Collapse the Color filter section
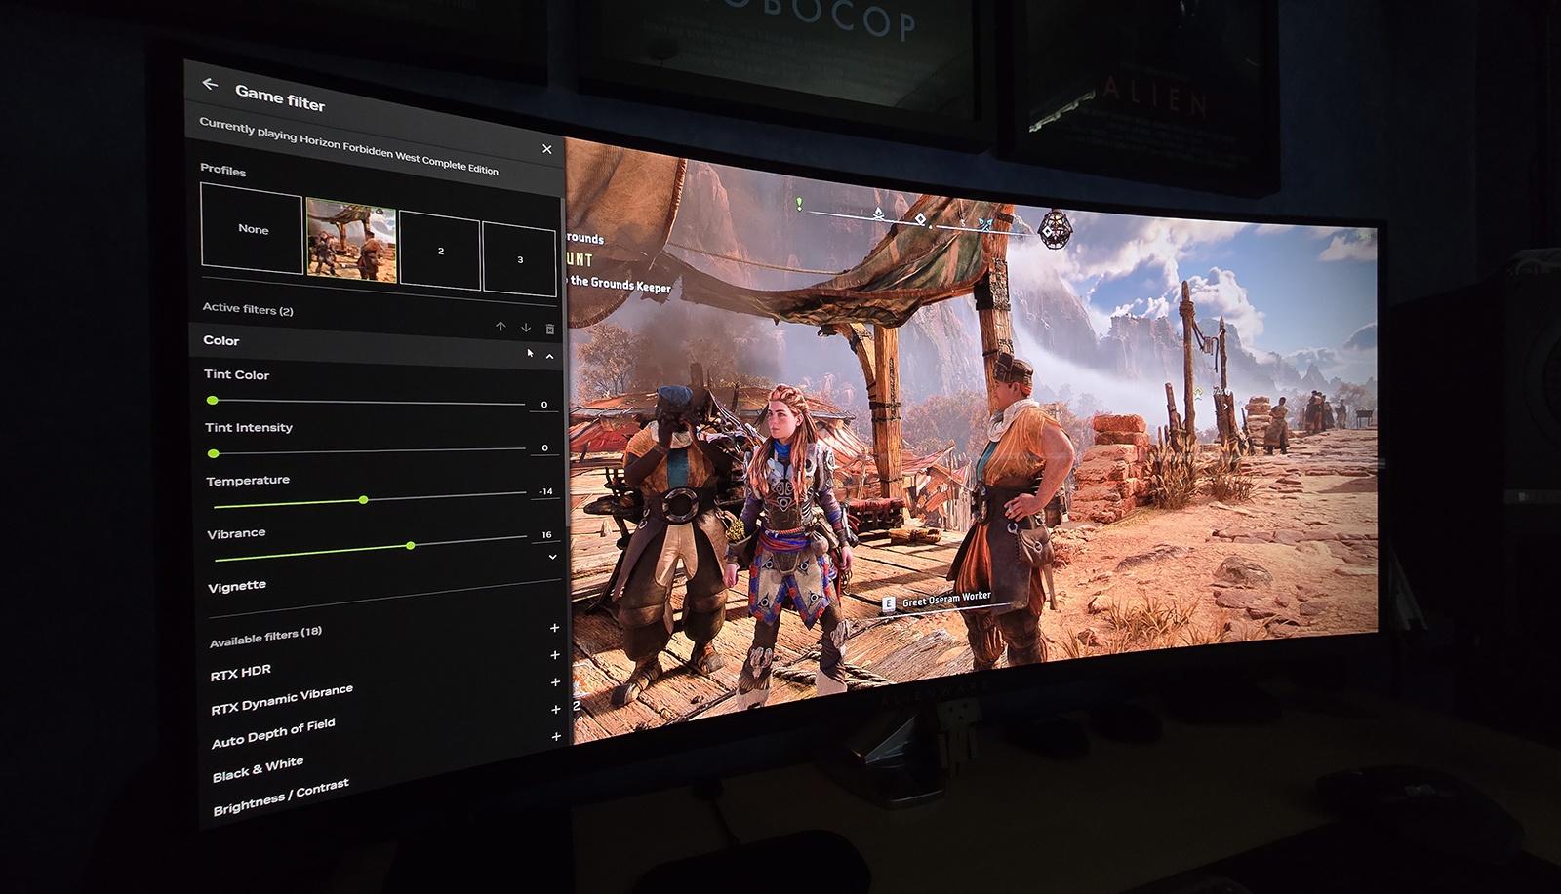This screenshot has height=894, width=1561. click(x=549, y=357)
